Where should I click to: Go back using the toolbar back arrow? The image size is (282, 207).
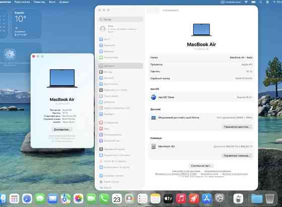(x=151, y=10)
